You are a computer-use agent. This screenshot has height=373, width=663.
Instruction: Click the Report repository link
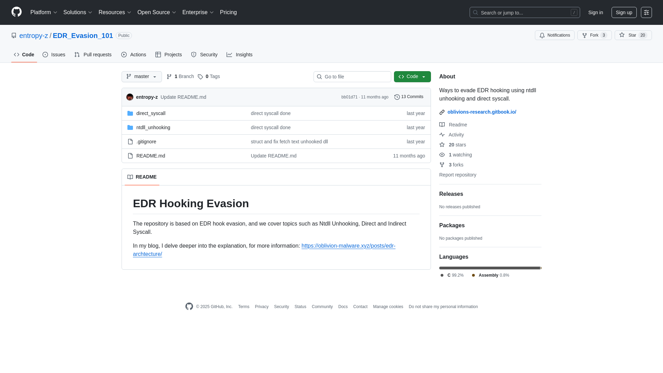tap(458, 175)
